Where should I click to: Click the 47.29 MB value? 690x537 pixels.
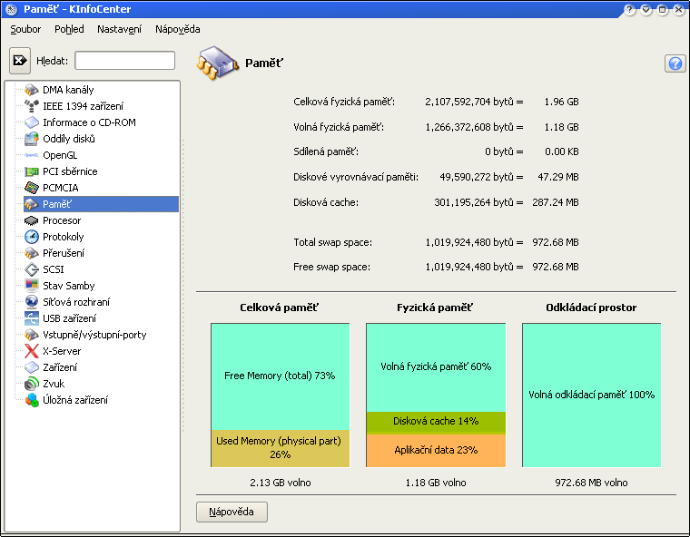click(558, 177)
